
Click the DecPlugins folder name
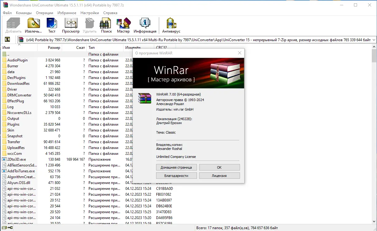pyautogui.click(x=17, y=78)
